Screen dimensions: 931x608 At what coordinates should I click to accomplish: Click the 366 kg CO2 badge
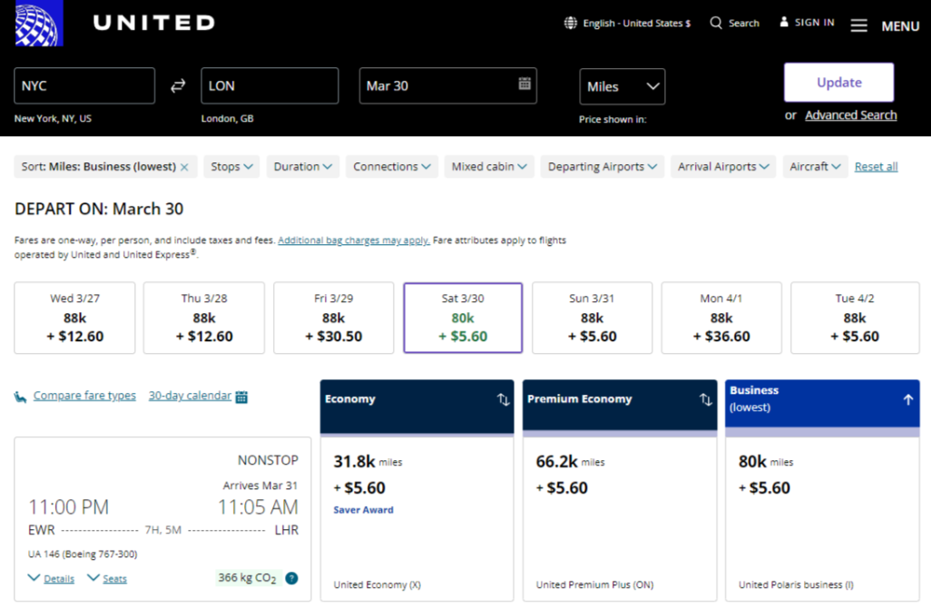coord(248,578)
